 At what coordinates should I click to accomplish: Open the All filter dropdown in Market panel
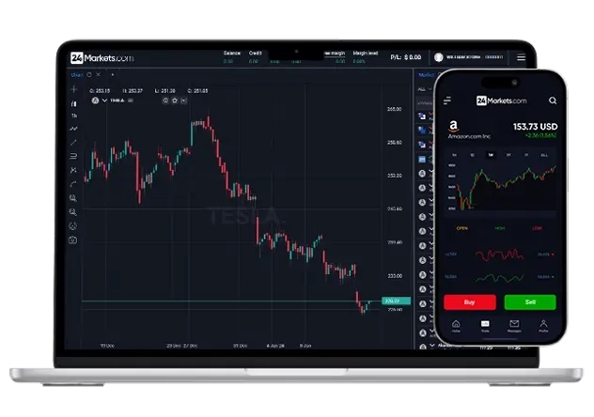424,89
